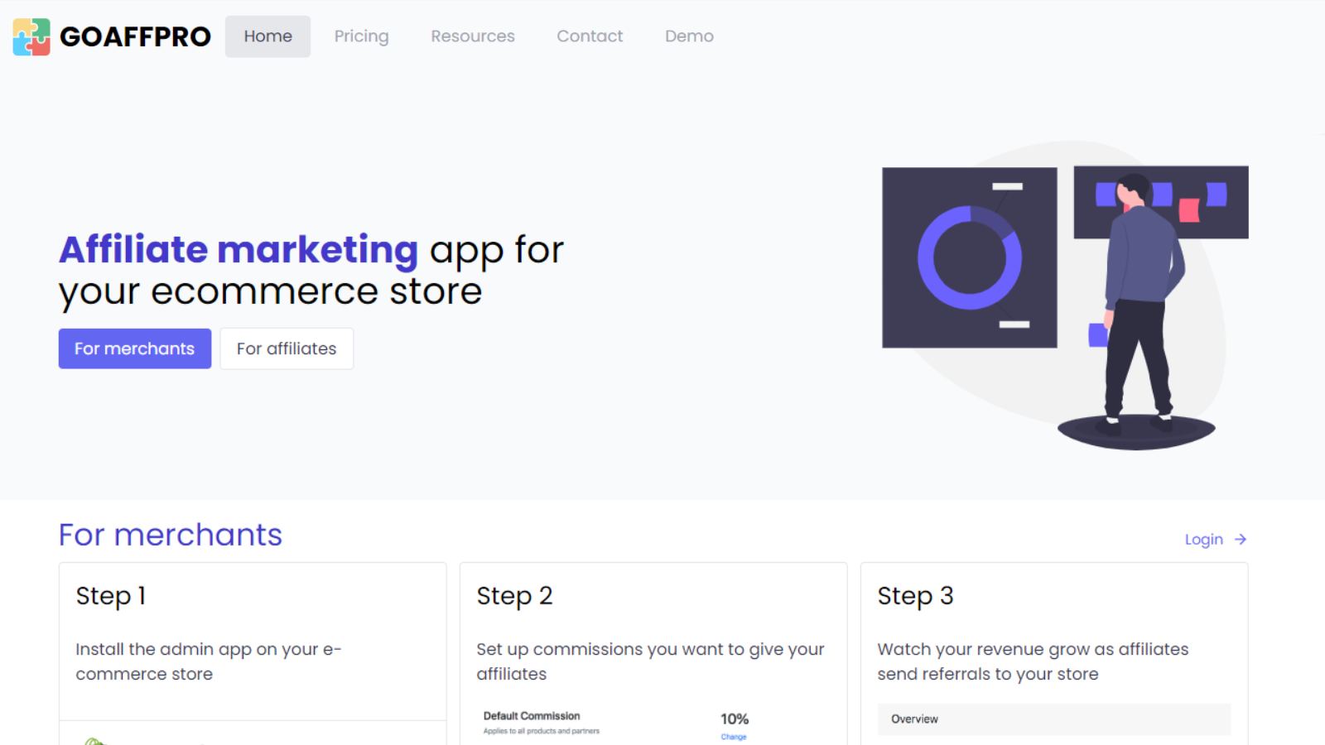Go to the Pricing page
This screenshot has height=745, width=1325.
pos(361,36)
